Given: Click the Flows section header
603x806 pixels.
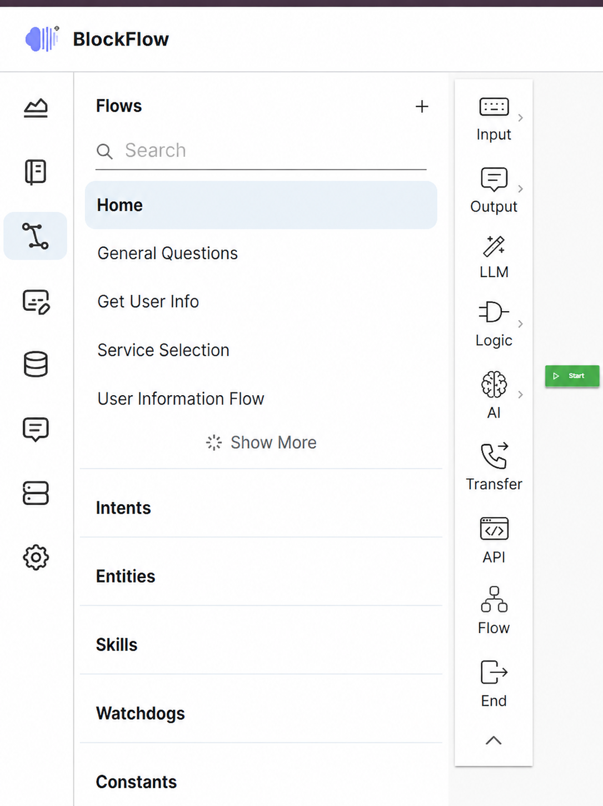Looking at the screenshot, I should pyautogui.click(x=119, y=106).
